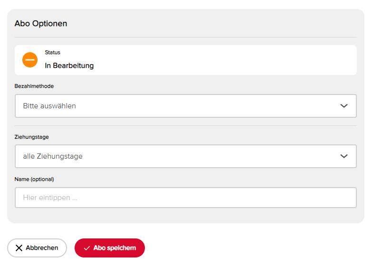Click the X icon on Abbrechen

tap(19, 248)
